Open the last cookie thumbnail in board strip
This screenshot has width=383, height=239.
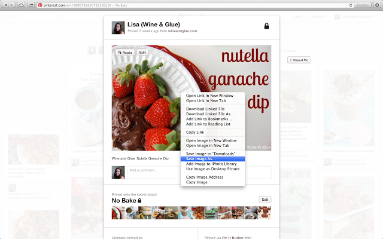coord(265,213)
